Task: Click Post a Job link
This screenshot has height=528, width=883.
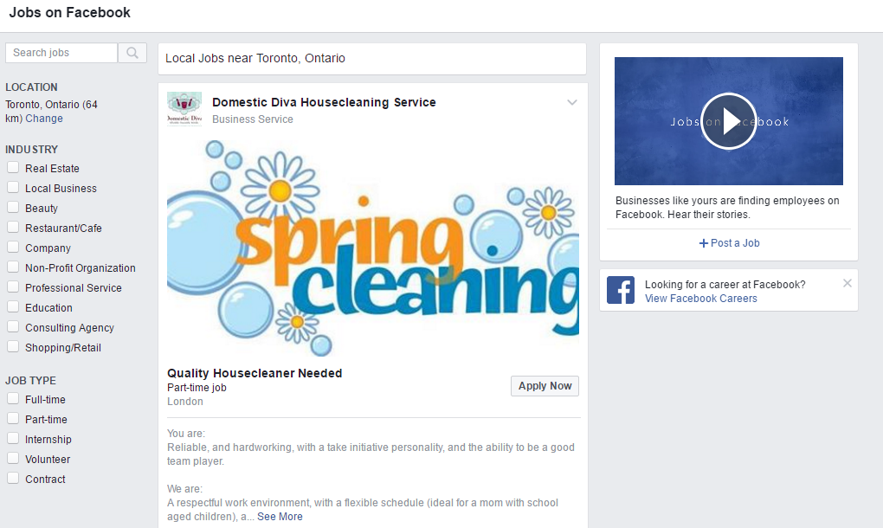Action: coord(729,243)
